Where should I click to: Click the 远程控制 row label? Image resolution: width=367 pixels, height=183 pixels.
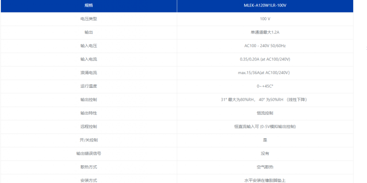(x=89, y=127)
